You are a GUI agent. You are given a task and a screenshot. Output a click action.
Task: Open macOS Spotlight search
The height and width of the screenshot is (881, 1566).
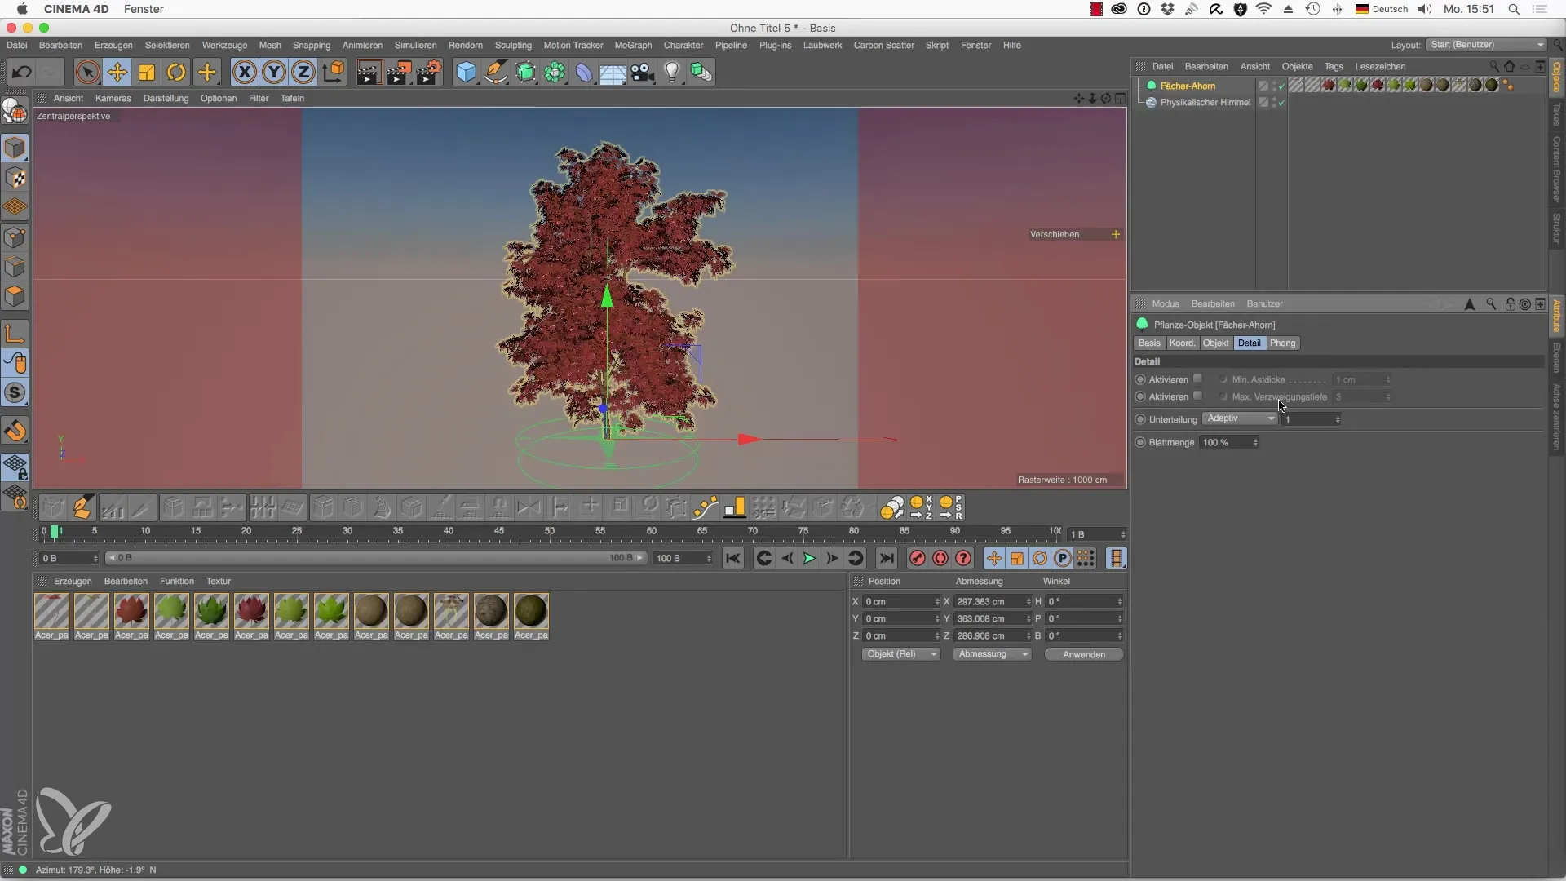coord(1514,9)
